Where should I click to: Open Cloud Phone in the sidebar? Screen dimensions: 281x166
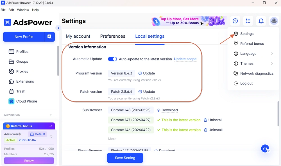click(x=23, y=101)
